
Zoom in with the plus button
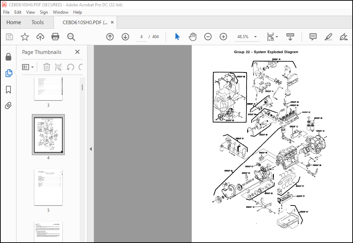click(x=223, y=37)
